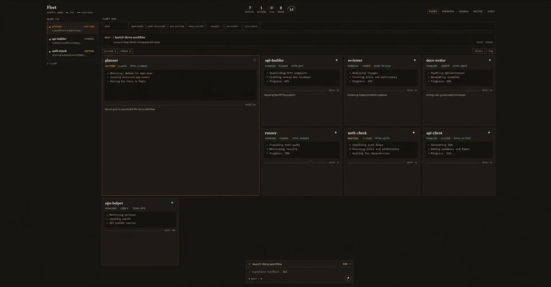The height and width of the screenshot is (287, 551).
Task: Toggle the AUTH-CHECK filter chip
Action: [x=251, y=26]
